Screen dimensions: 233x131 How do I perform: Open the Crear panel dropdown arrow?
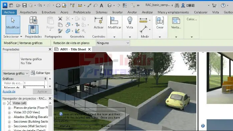pyautogui.click(x=160, y=37)
